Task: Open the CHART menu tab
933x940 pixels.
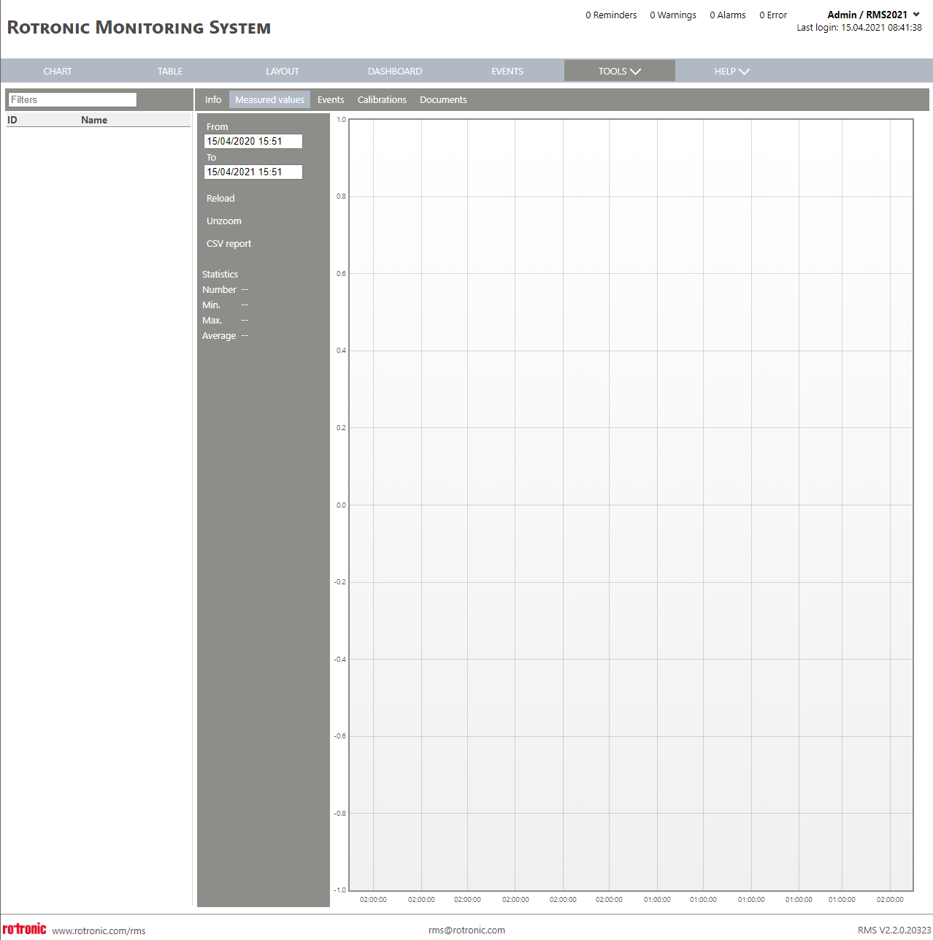Action: click(x=58, y=71)
